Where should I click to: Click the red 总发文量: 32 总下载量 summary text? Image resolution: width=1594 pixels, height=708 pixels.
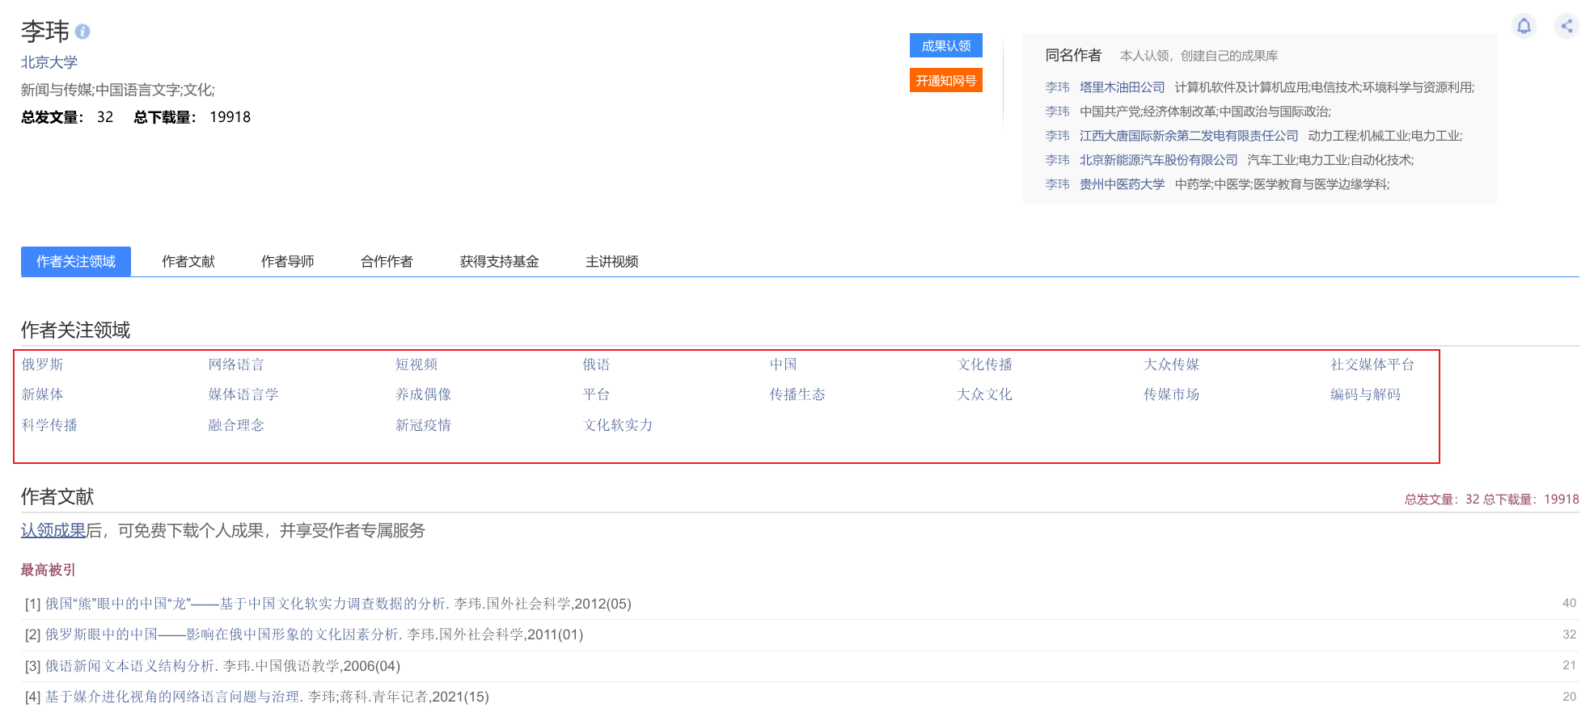click(x=1491, y=499)
